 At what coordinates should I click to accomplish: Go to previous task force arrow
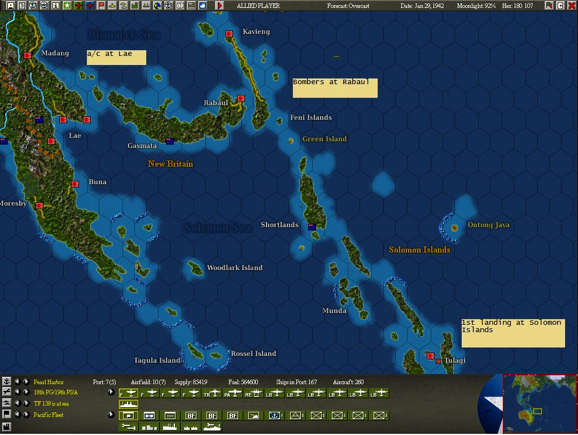click(x=17, y=403)
